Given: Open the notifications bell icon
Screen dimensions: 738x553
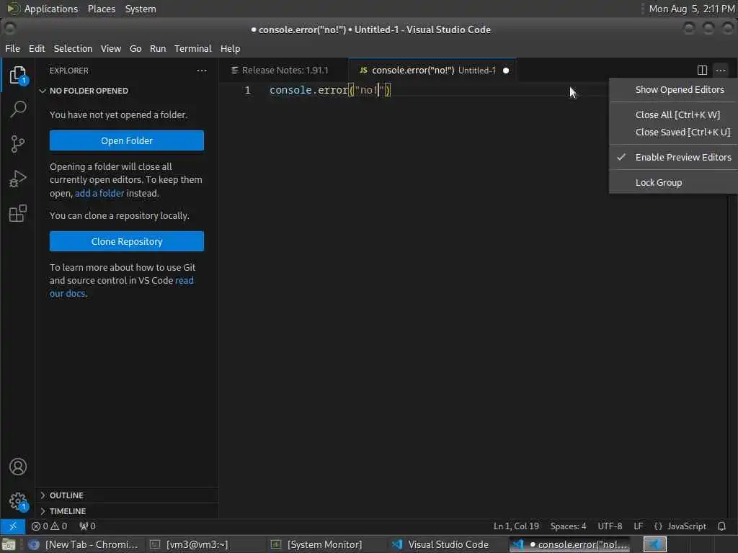Looking at the screenshot, I should pyautogui.click(x=721, y=526).
